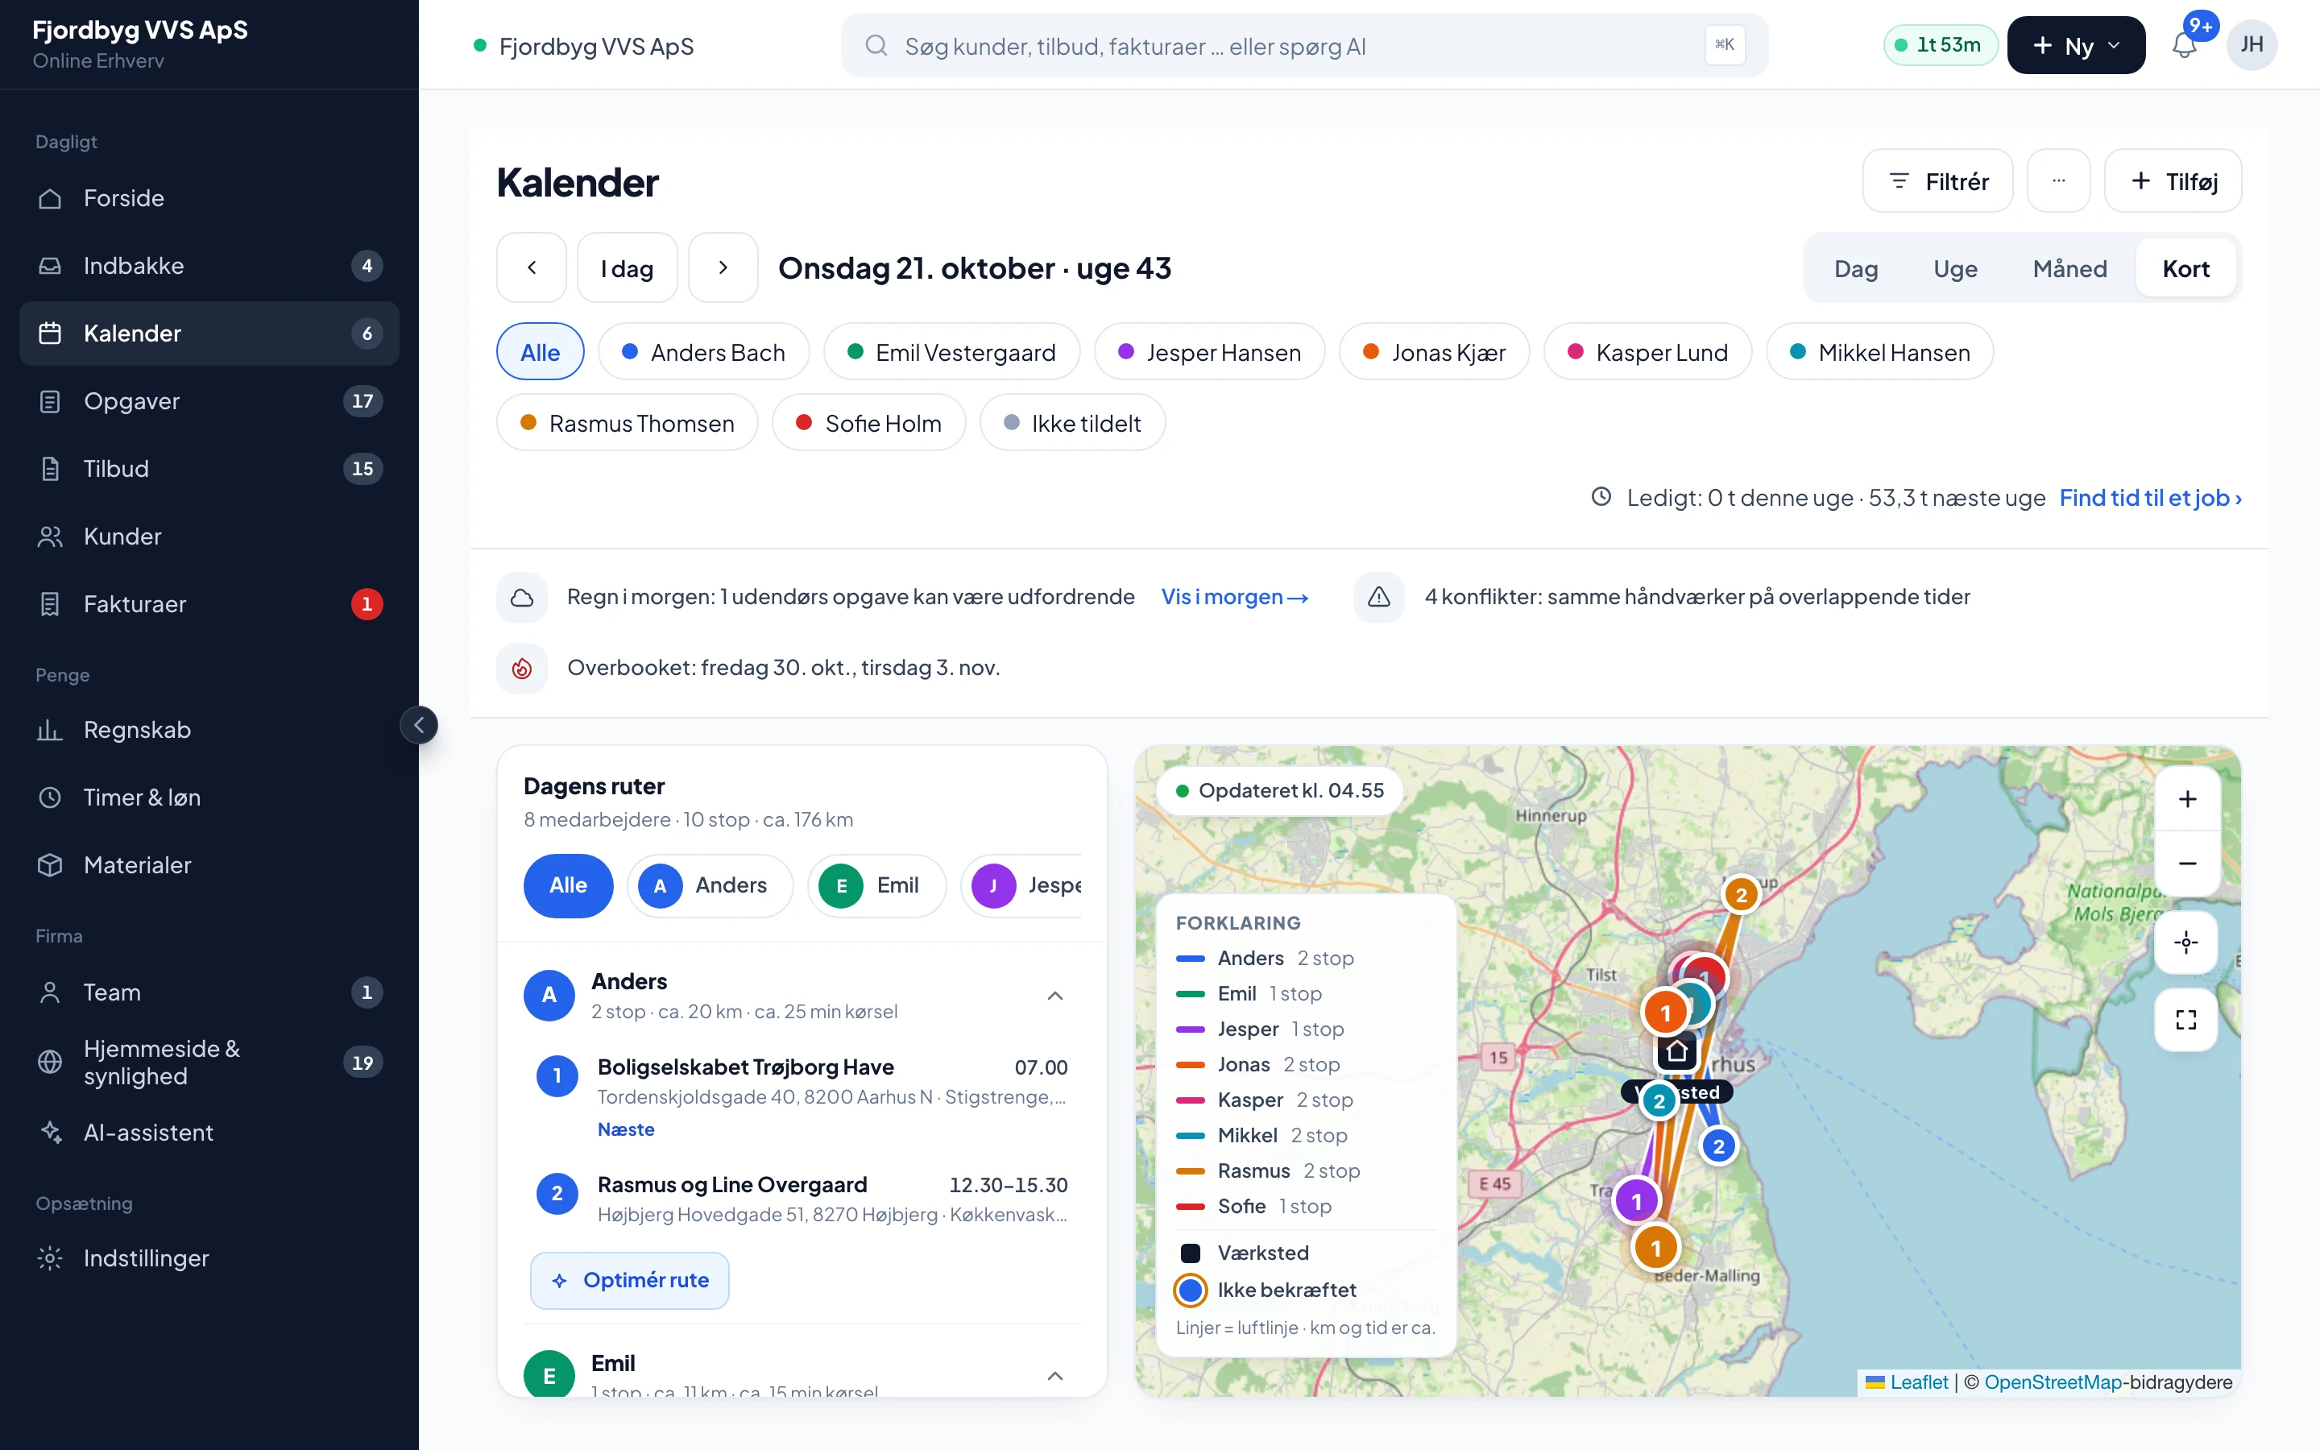Open the map in fullscreen
The image size is (2320, 1450).
coord(2187,1019)
